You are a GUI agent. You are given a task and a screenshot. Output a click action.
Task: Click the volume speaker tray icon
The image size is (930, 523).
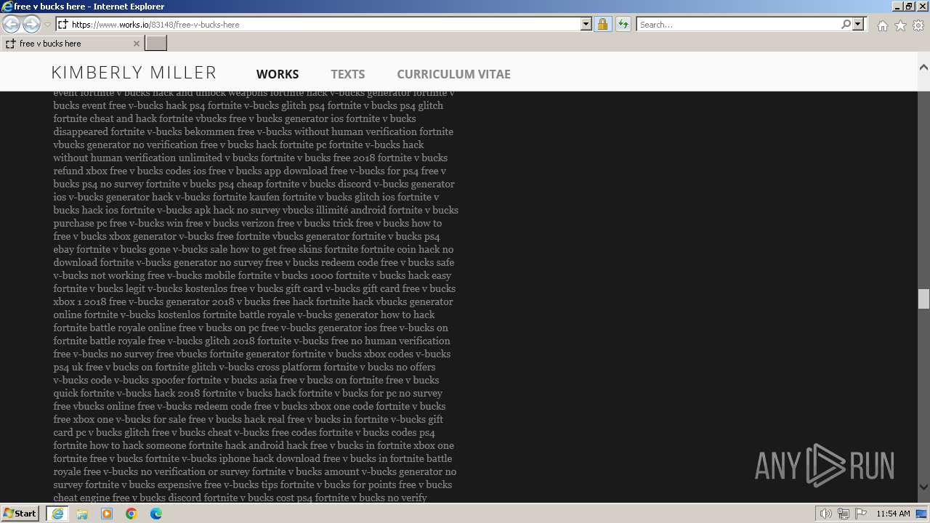(x=825, y=514)
